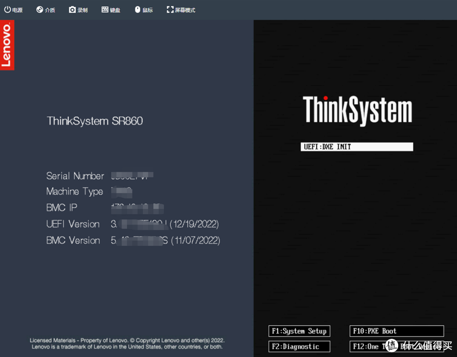This screenshot has height=357, width=457.
Task: Select the F12:One Time Boot button
Action: click(x=396, y=346)
